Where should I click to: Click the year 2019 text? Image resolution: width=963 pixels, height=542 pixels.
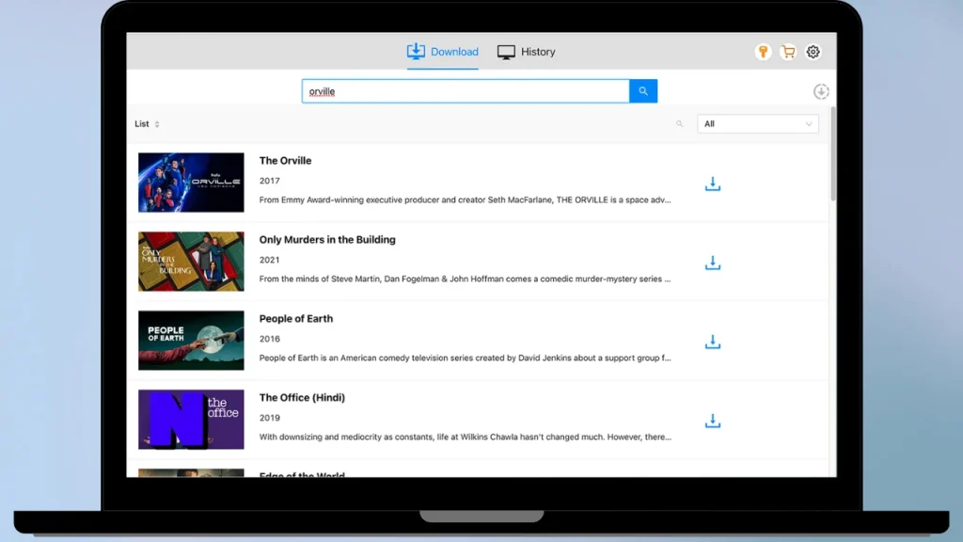(270, 418)
